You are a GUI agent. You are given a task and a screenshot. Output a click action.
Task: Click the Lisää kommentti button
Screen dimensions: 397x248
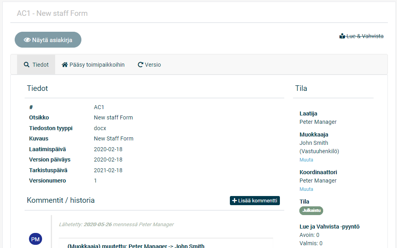point(255,201)
